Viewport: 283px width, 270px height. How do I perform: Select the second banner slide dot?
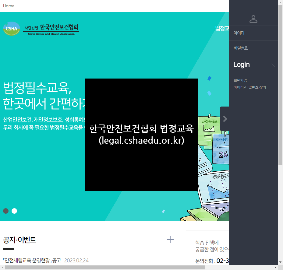point(14,211)
